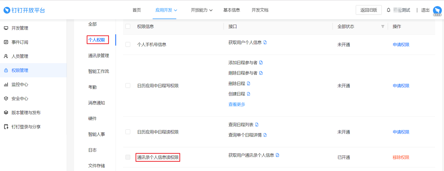Image resolution: width=444 pixels, height=171 pixels.
Task: Open 监控中心 in the left sidebar
Action: coord(20,84)
